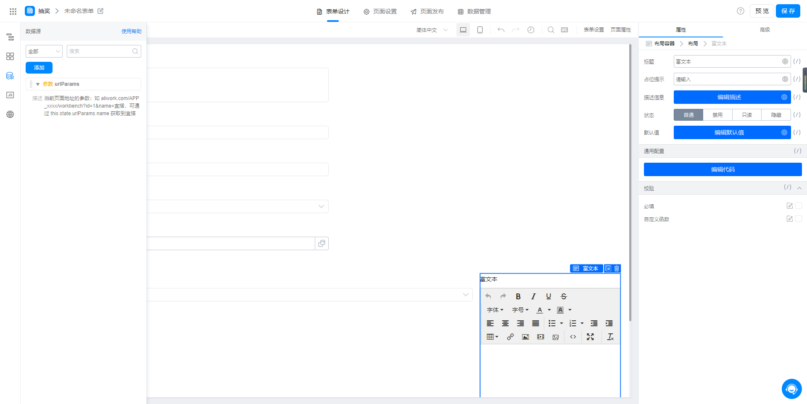Viewport: 807px width, 404px height.
Task: Click the 编辑默认值 button
Action: [732, 132]
